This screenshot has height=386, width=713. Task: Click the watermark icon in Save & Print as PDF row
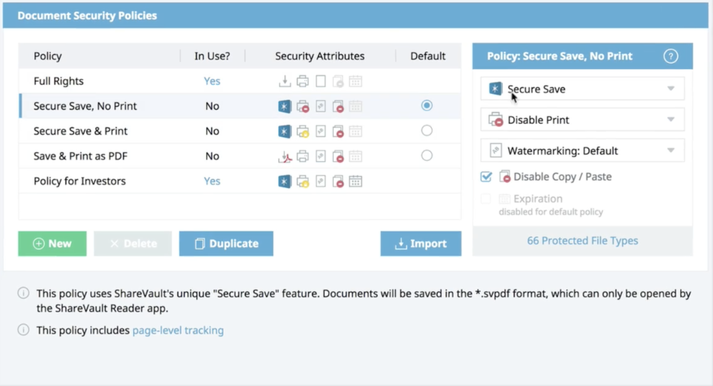[321, 156]
